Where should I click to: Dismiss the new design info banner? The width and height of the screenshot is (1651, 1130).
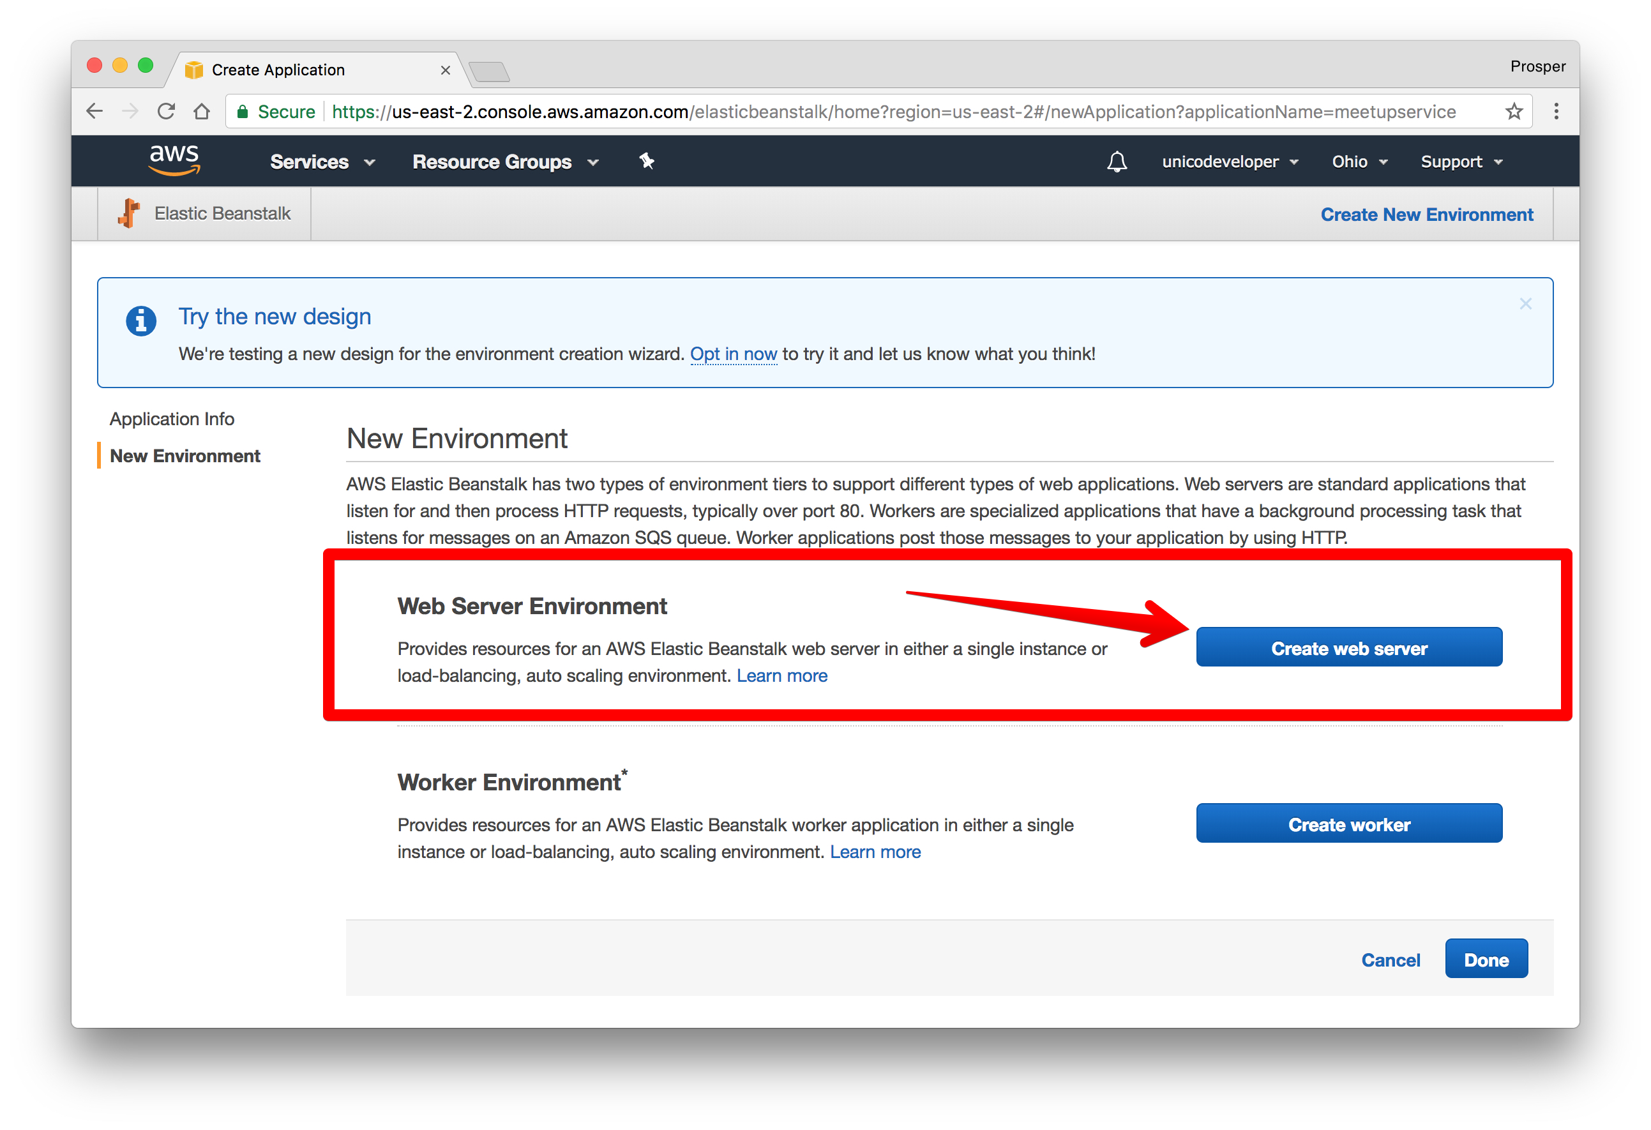click(1525, 304)
